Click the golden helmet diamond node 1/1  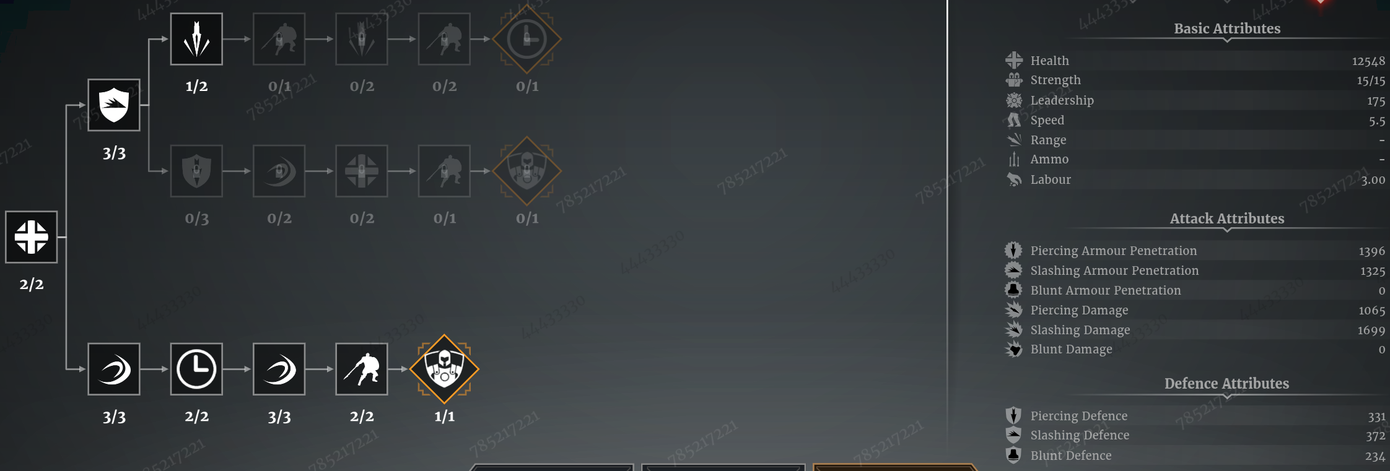(x=444, y=369)
